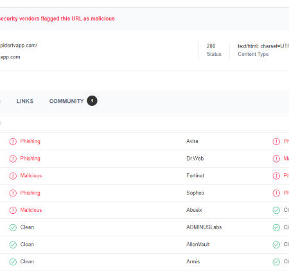Click the URL text 'pidertvapp.com/'
The height and width of the screenshot is (271, 289).
(19, 46)
